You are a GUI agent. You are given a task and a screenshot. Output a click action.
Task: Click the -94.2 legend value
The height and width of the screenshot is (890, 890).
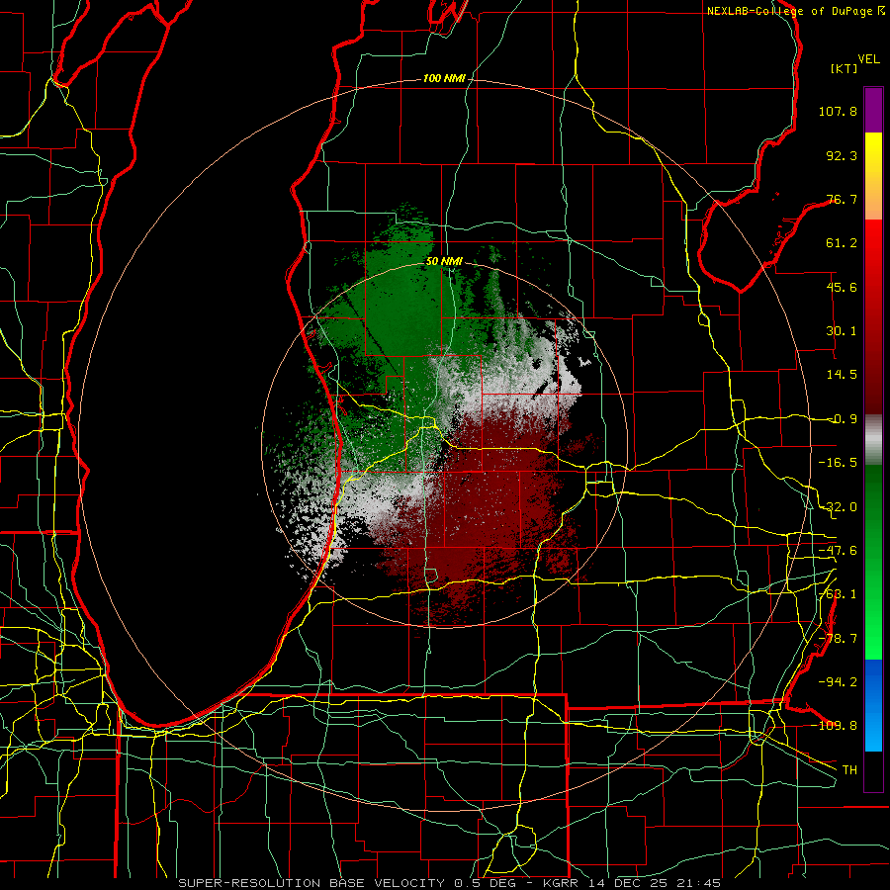[x=838, y=681]
